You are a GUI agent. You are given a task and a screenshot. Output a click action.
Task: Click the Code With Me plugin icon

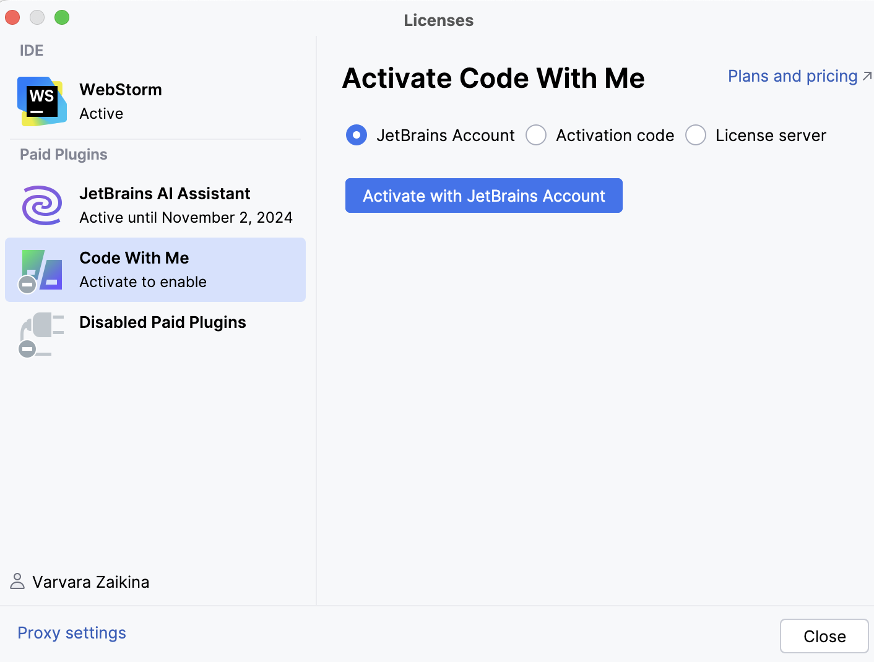pyautogui.click(x=42, y=270)
